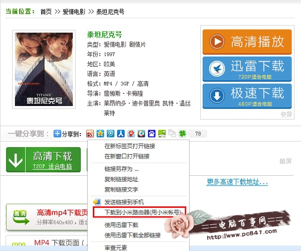Open the blue plus share-to button
The height and width of the screenshot is (251, 301).
[57, 134]
